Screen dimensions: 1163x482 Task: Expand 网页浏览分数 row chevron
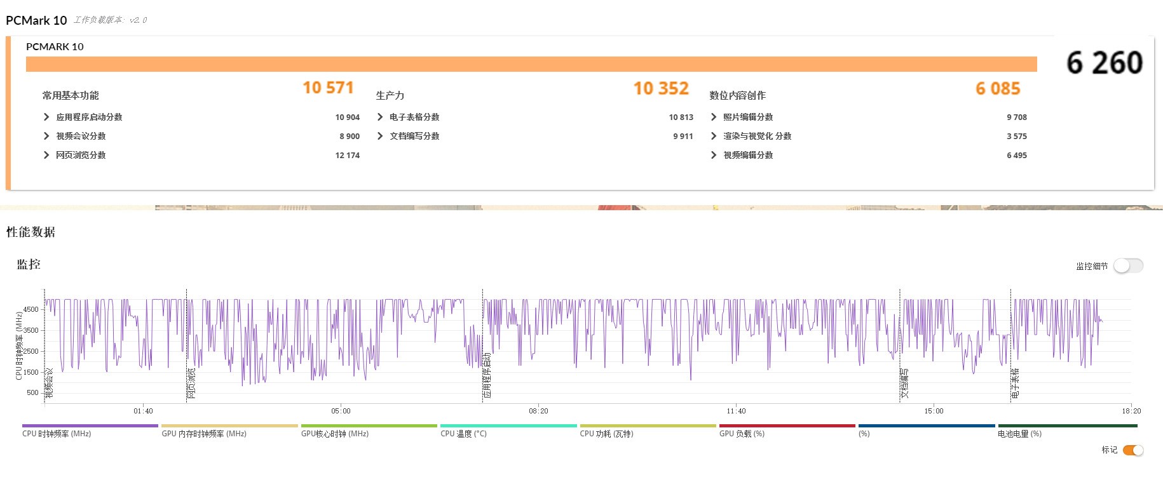46,155
